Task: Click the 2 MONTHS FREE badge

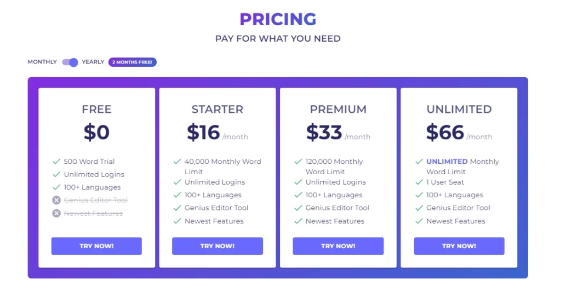Action: tap(133, 62)
